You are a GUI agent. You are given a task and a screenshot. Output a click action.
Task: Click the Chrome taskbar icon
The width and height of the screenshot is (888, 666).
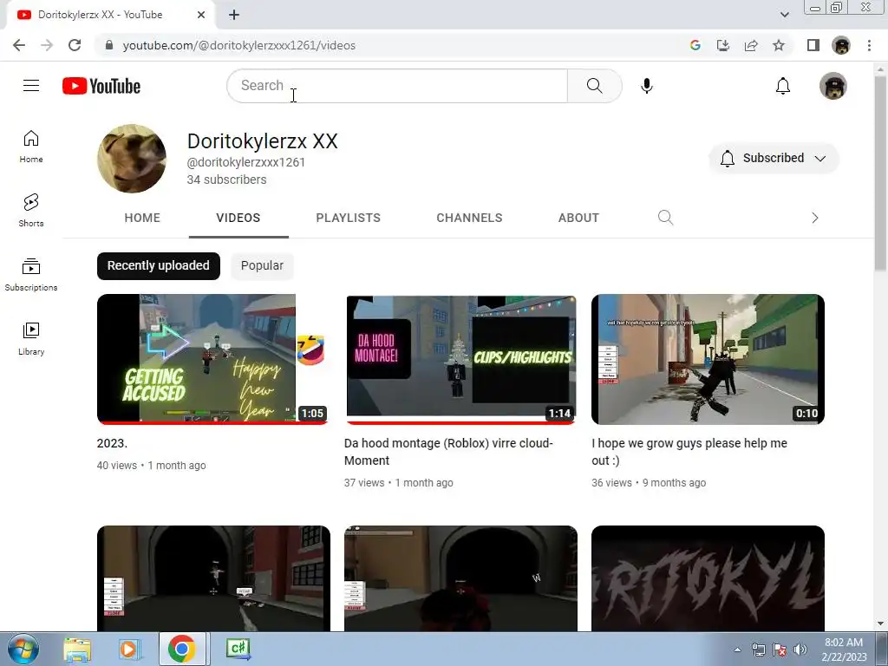[182, 649]
